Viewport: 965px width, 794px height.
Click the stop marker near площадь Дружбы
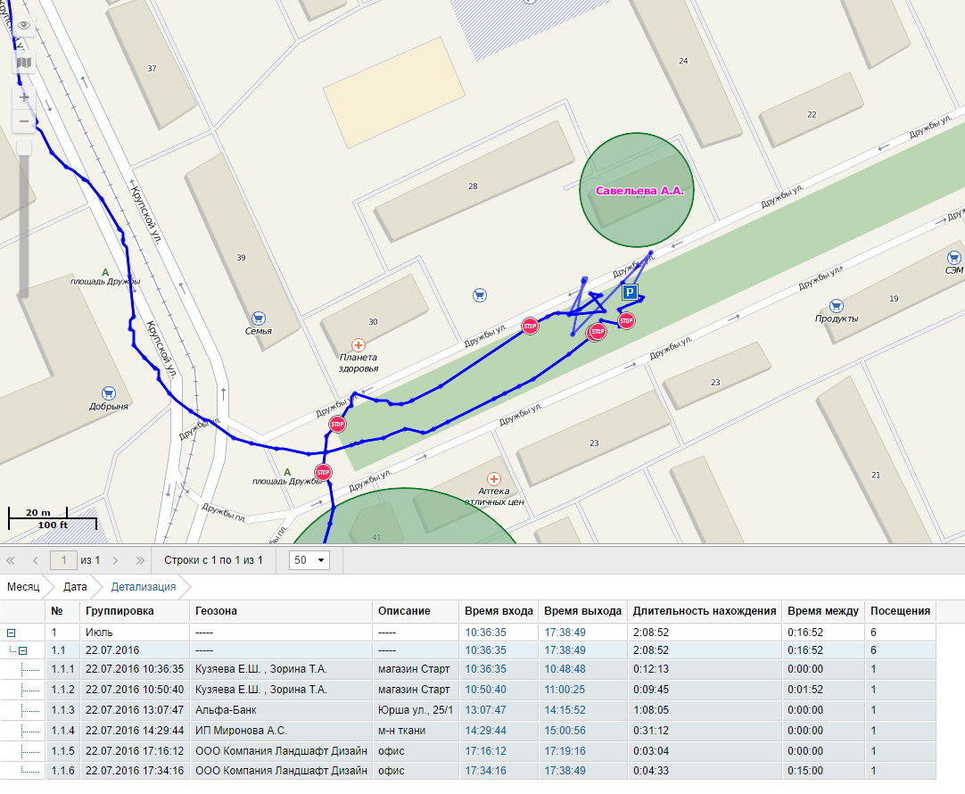pyautogui.click(x=323, y=472)
